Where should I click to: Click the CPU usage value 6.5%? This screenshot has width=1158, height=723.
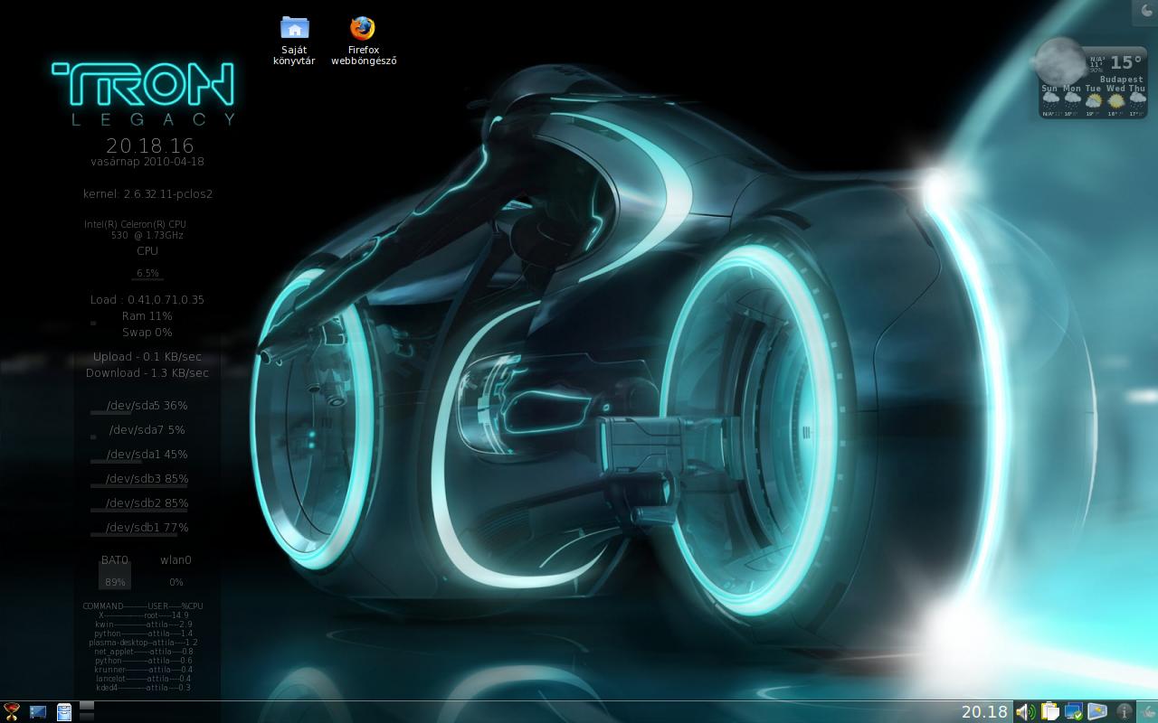click(147, 273)
